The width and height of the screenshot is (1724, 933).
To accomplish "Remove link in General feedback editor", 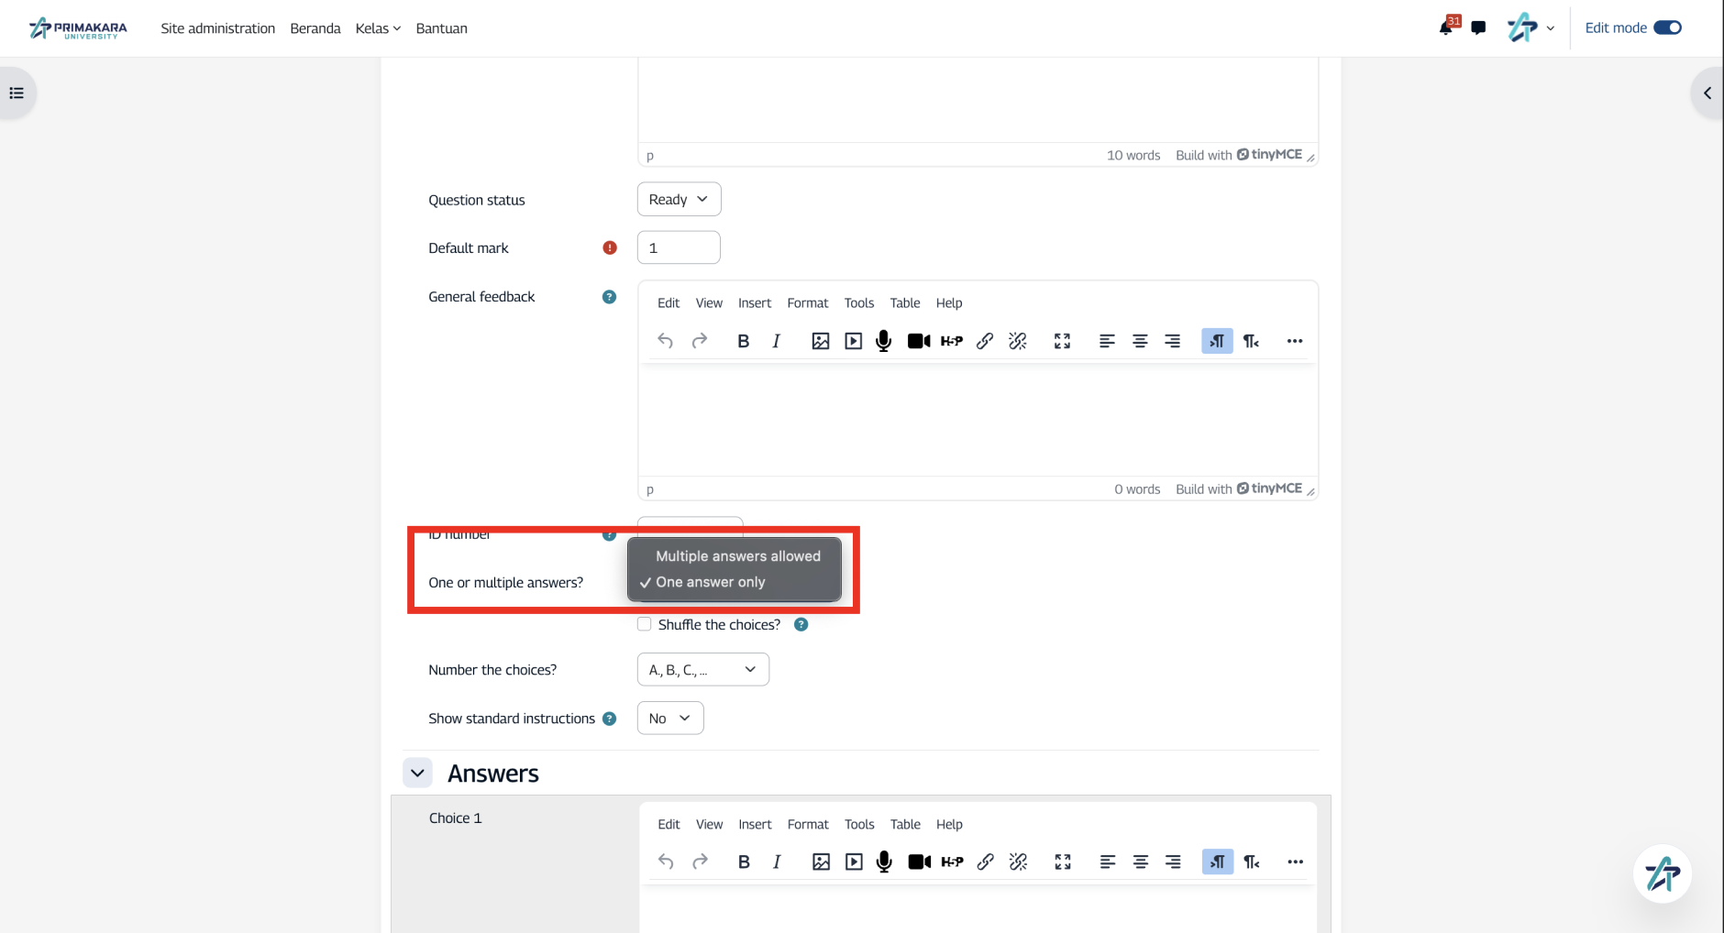I will click(1018, 341).
